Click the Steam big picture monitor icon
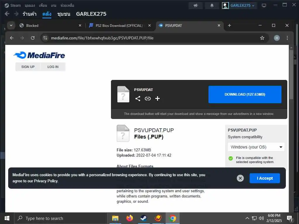The height and width of the screenshot is (224, 299). click(264, 5)
